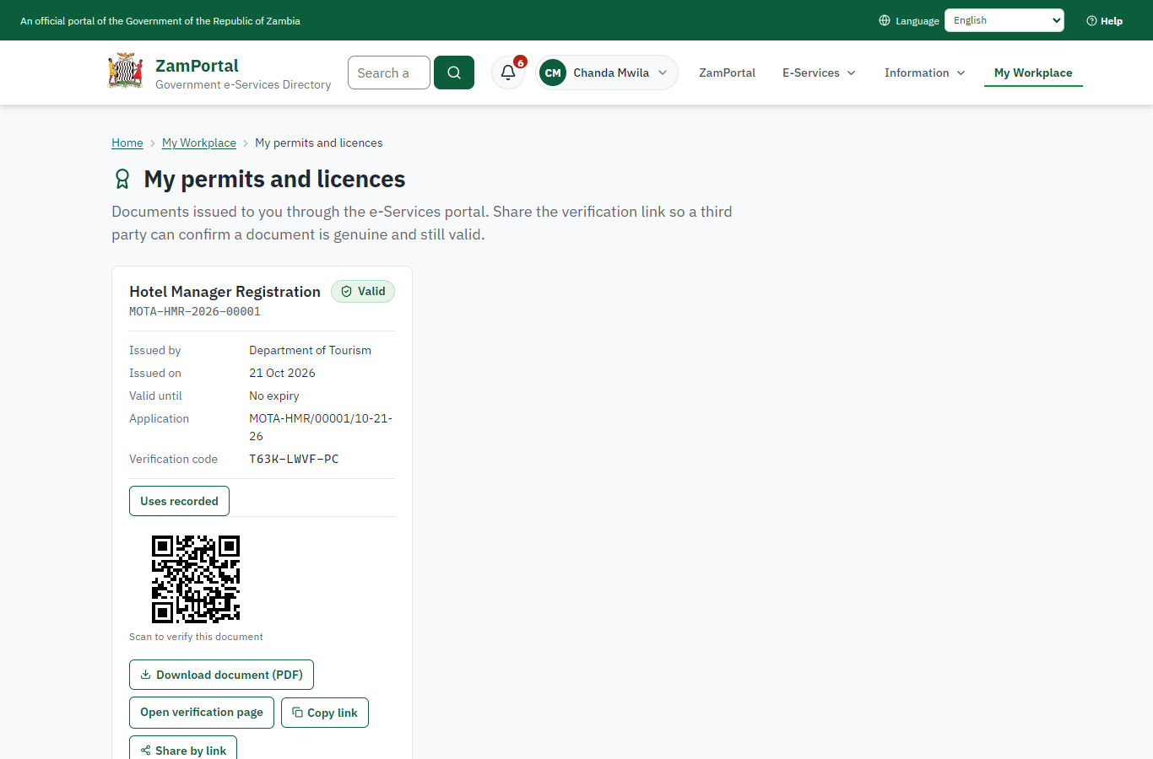Click Open verification page button
The height and width of the screenshot is (759, 1153).
[202, 713]
